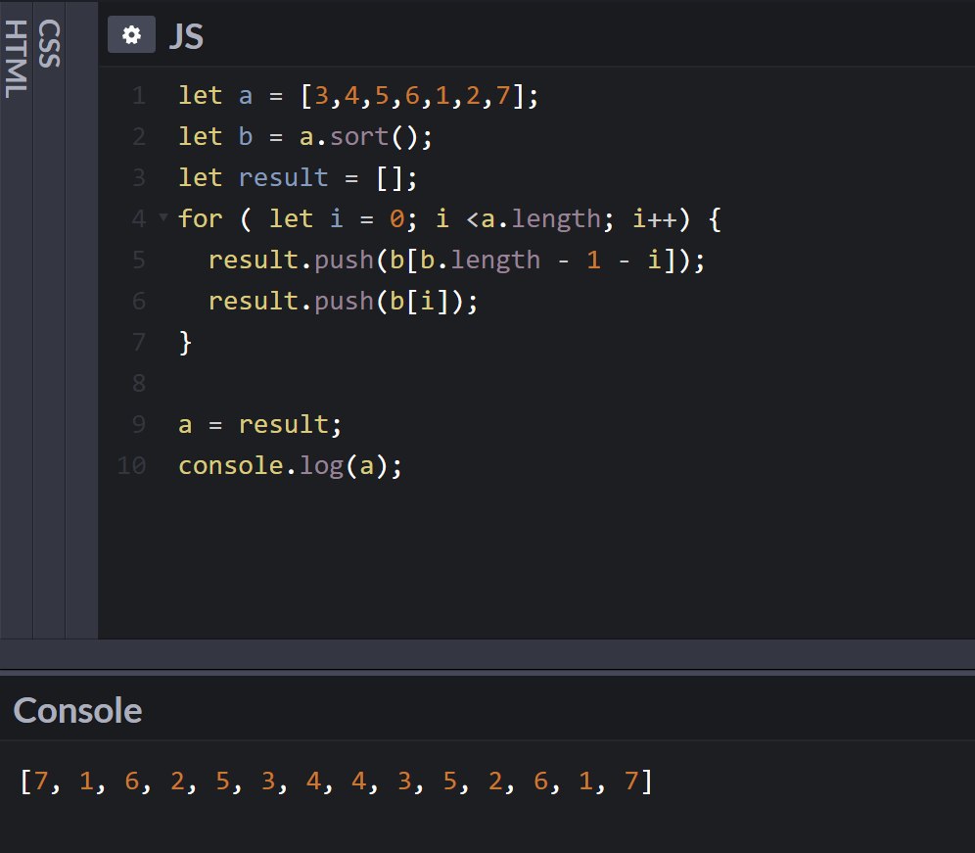
Task: Click line number 8 in gutter
Action: pyautogui.click(x=139, y=383)
